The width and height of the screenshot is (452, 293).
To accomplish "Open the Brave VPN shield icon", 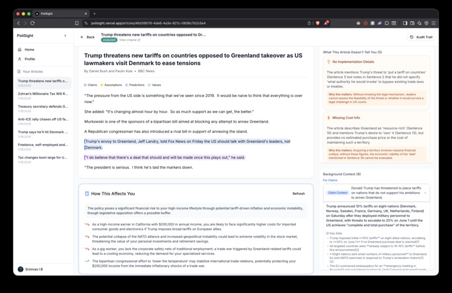I will (x=426, y=23).
